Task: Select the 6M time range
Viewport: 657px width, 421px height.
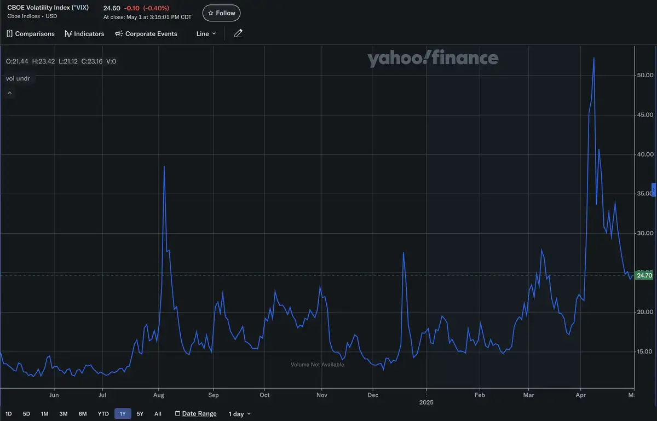Action: 83,414
